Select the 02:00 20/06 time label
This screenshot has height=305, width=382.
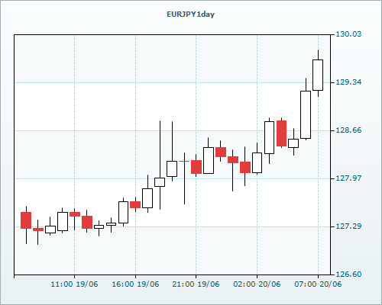tap(257, 284)
